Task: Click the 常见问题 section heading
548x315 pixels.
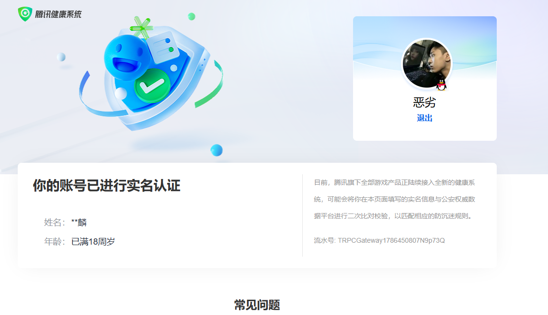Action: [x=257, y=305]
